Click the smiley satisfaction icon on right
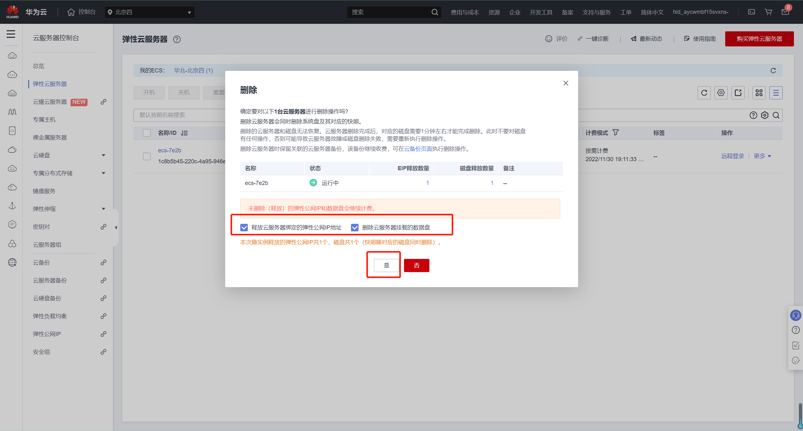Viewport: 803px width, 431px height. [796, 360]
